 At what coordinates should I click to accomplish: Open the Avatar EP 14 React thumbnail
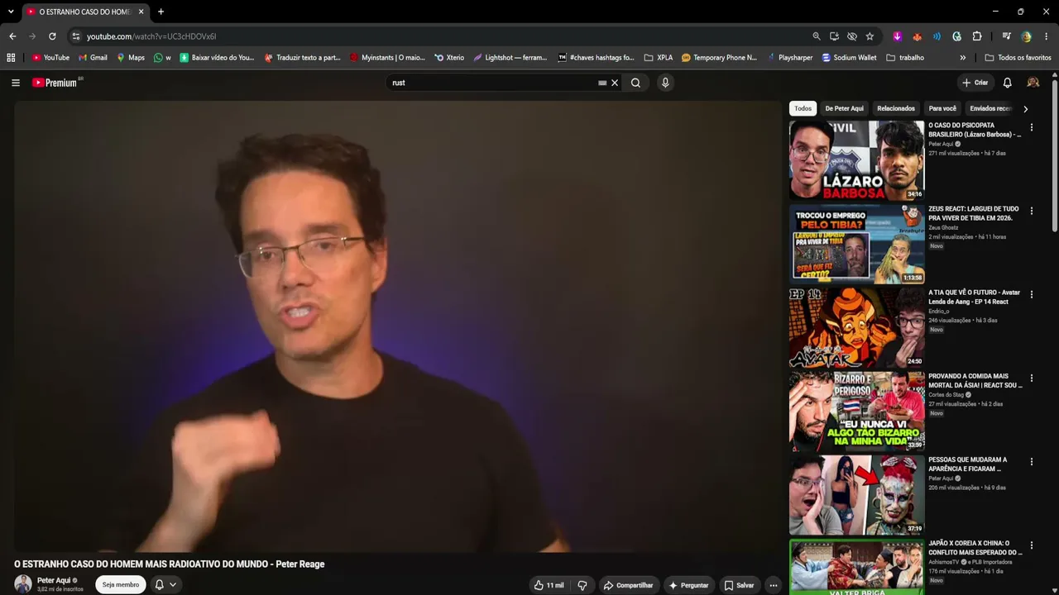856,327
